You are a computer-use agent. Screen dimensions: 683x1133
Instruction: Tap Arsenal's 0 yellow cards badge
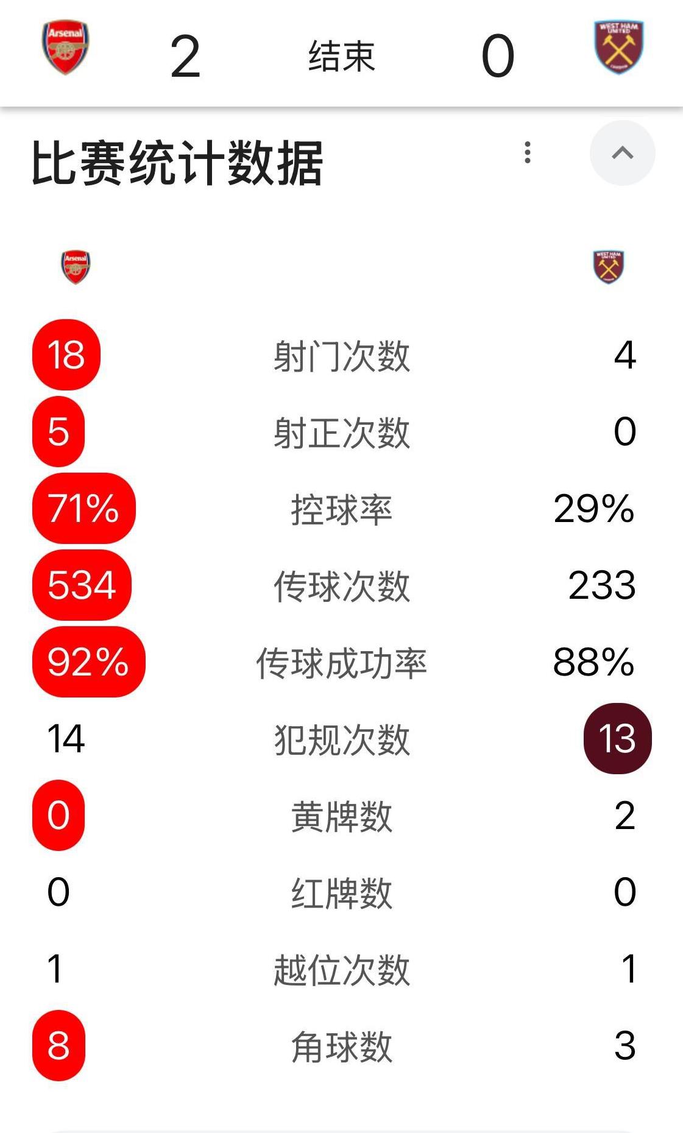point(58,815)
